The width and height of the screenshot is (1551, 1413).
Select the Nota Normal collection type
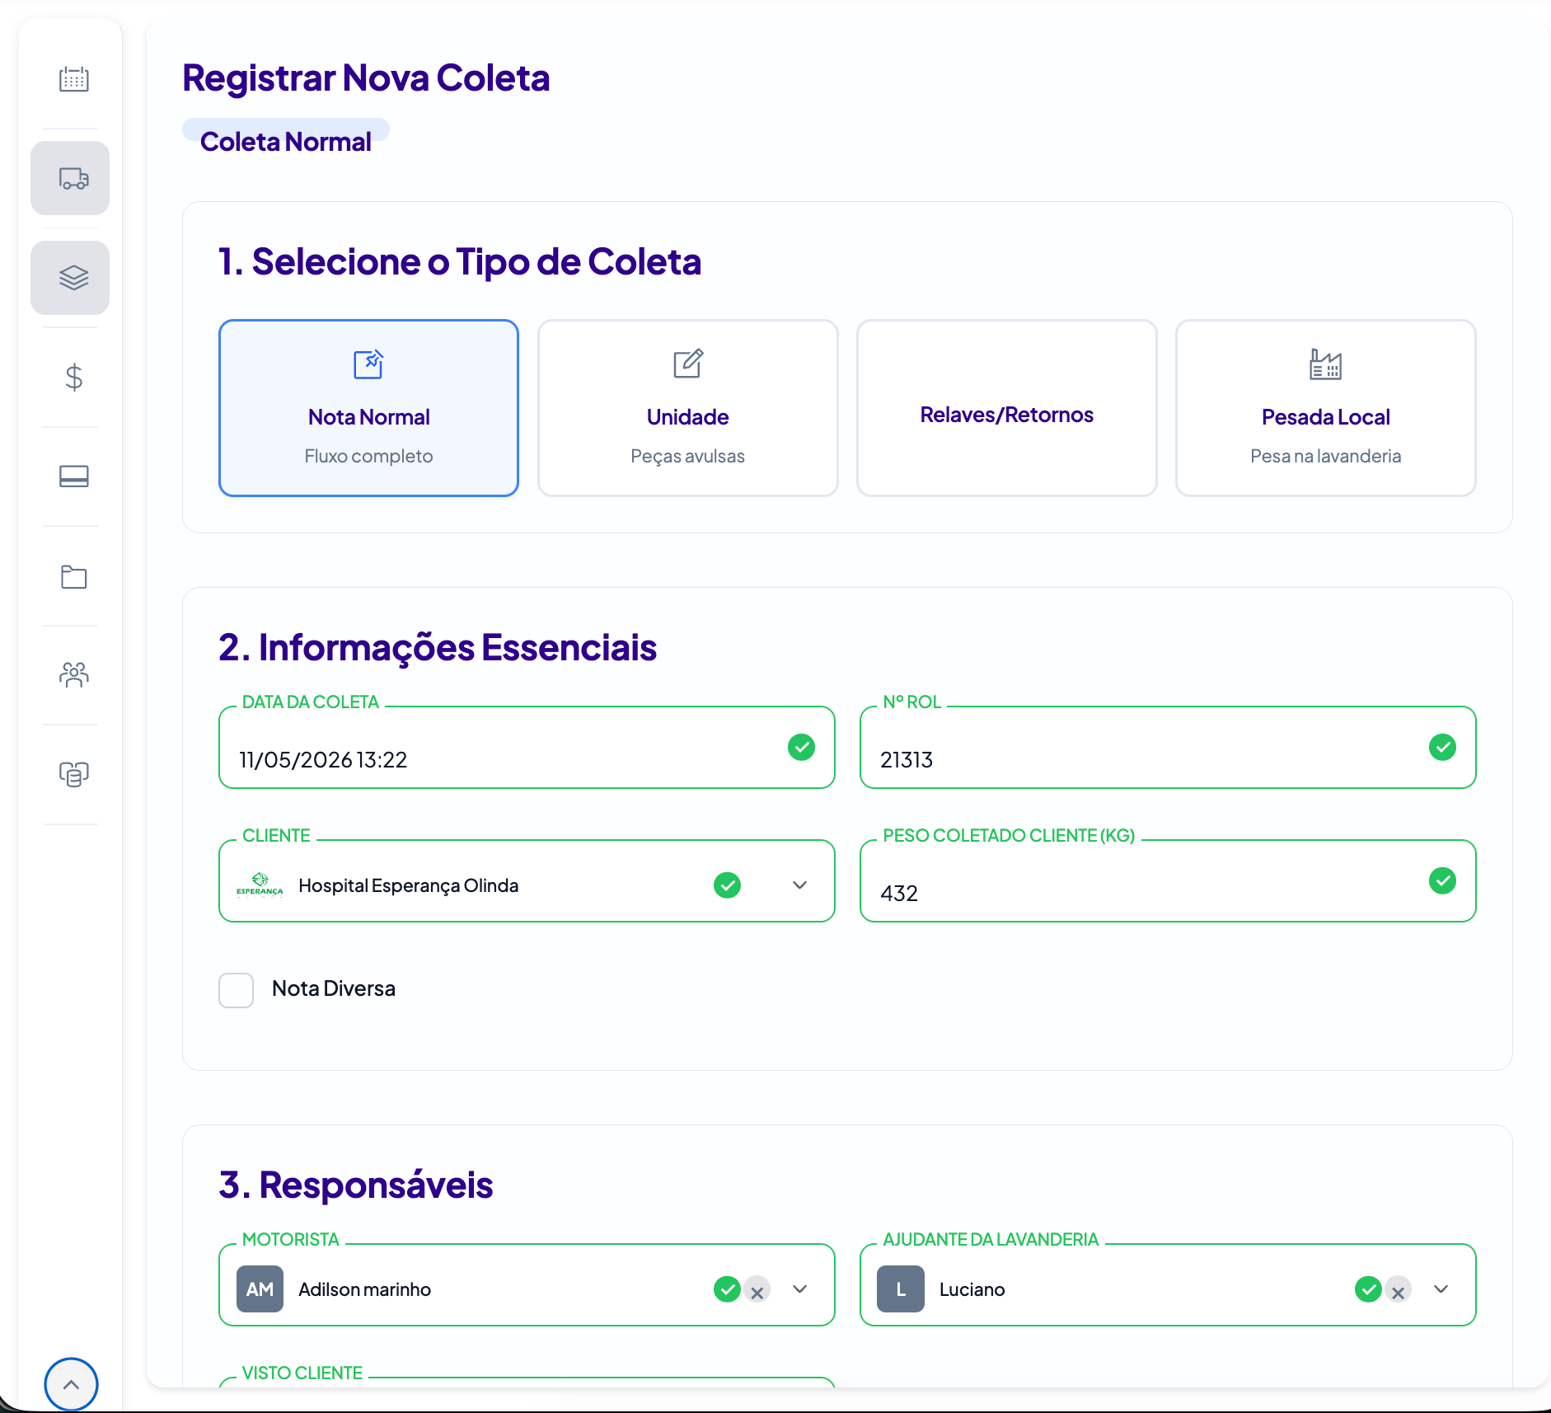[368, 408]
